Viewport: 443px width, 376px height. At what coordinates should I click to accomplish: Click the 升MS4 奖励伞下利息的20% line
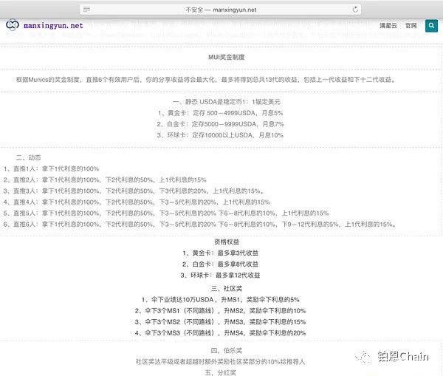tap(220, 333)
